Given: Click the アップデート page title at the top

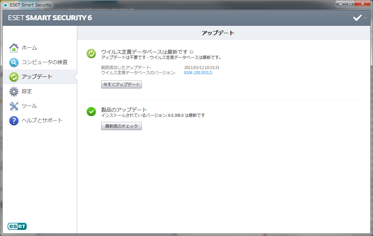Looking at the screenshot, I should tap(218, 33).
